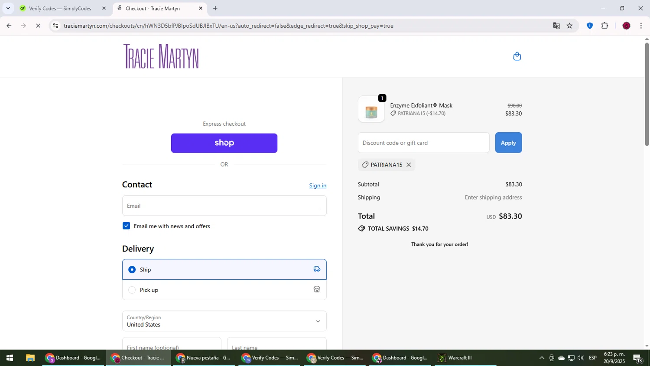Close the Checkout - Tracie Martyn tab
Screen dimensions: 650x366
point(201,8)
